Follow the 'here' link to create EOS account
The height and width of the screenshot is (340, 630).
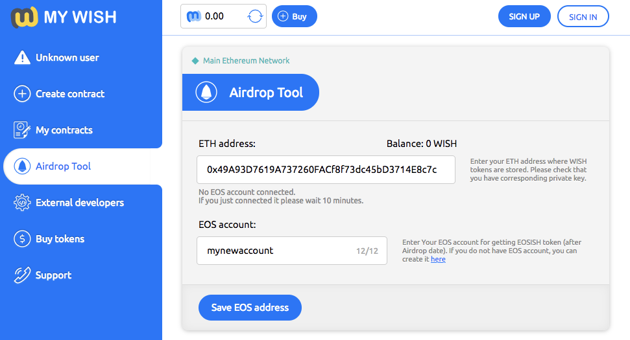coord(438,260)
